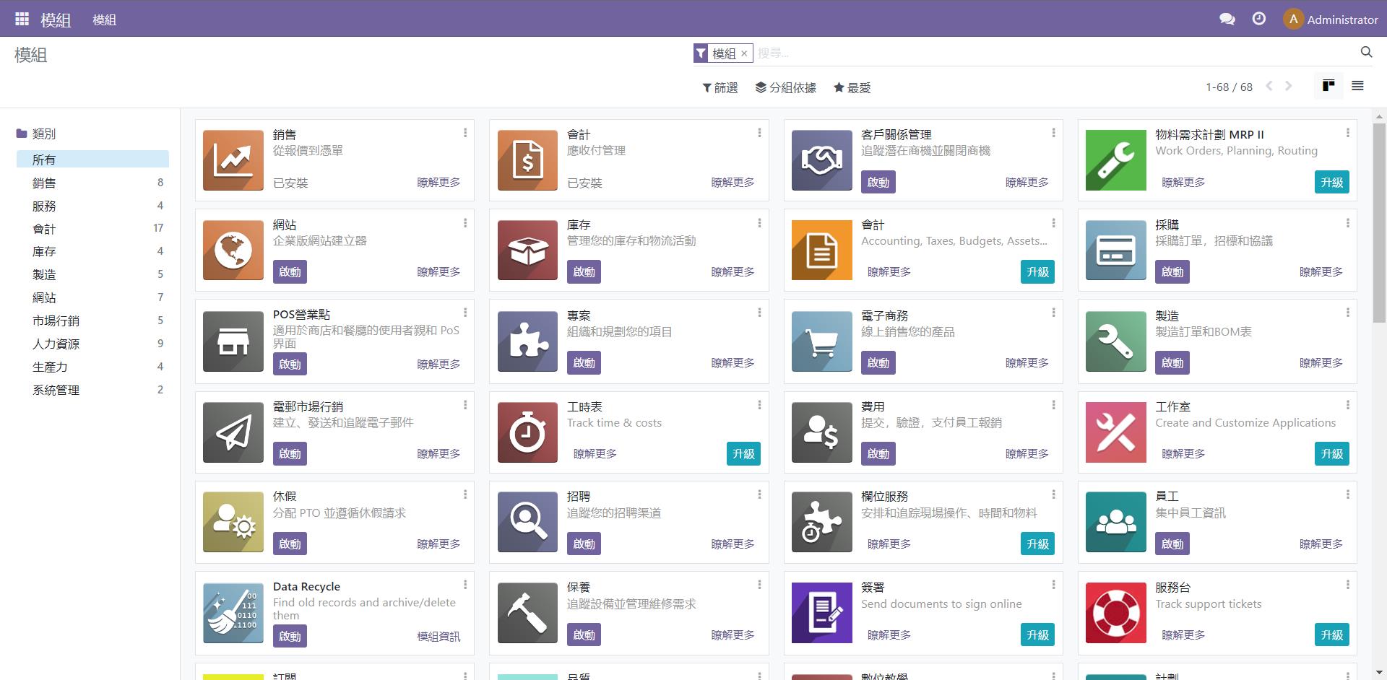The height and width of the screenshot is (680, 1387).
Task: Open the 篩選 filters dropdown
Action: tap(719, 87)
